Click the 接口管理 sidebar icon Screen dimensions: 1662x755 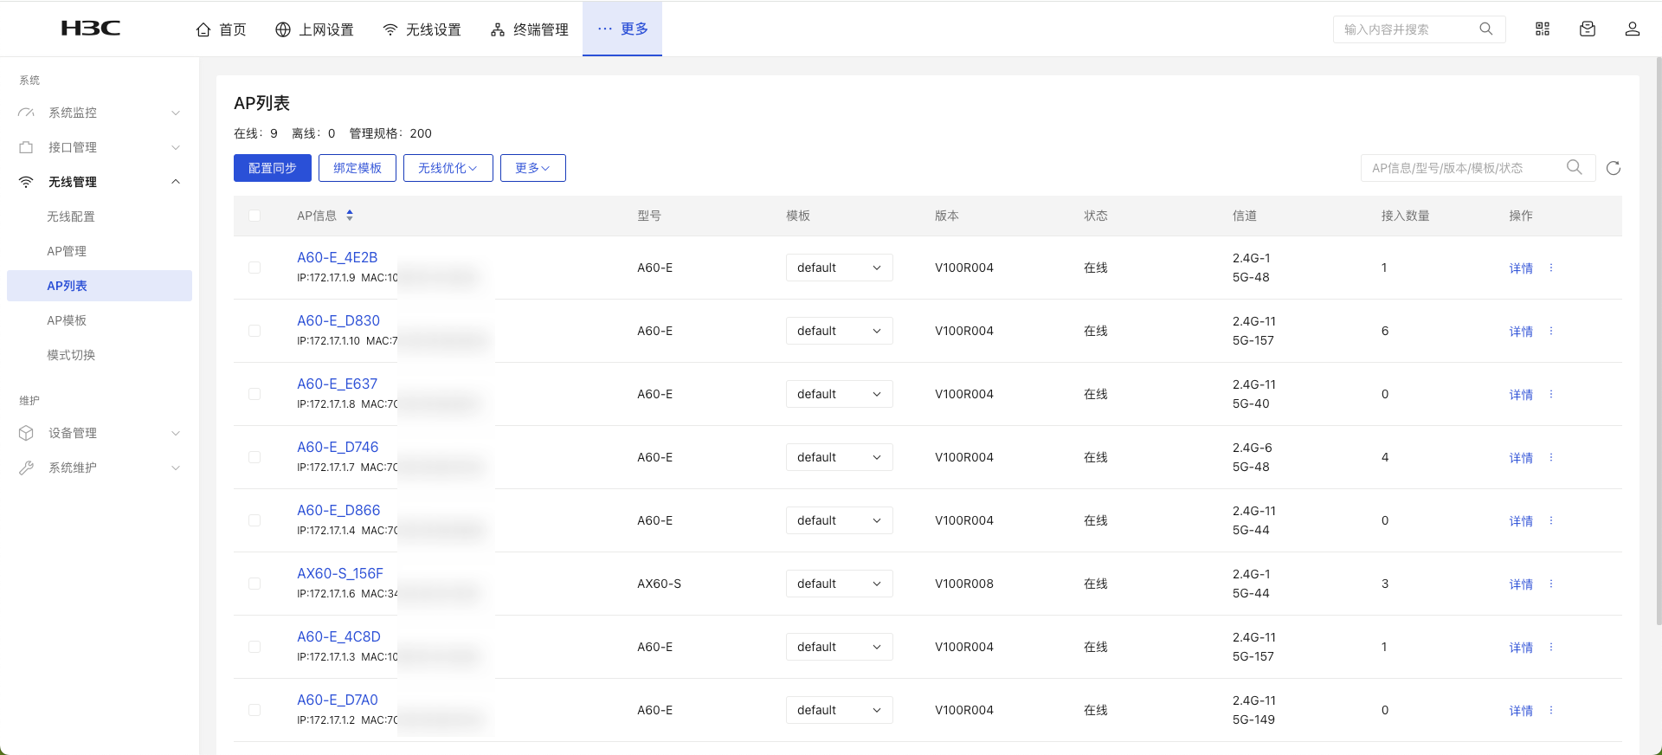[26, 147]
